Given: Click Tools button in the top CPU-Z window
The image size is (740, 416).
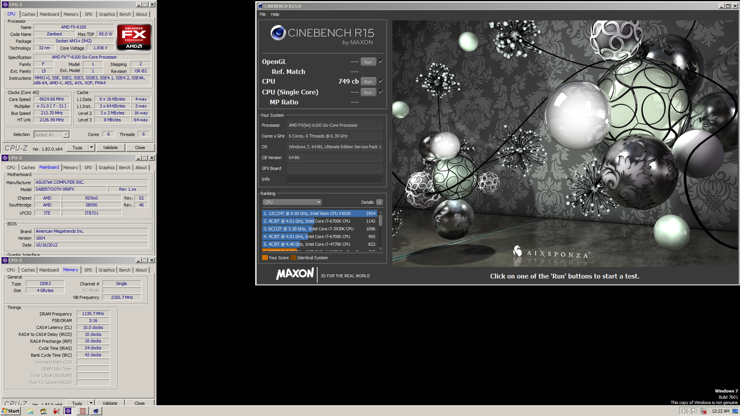Looking at the screenshot, I should [77, 148].
